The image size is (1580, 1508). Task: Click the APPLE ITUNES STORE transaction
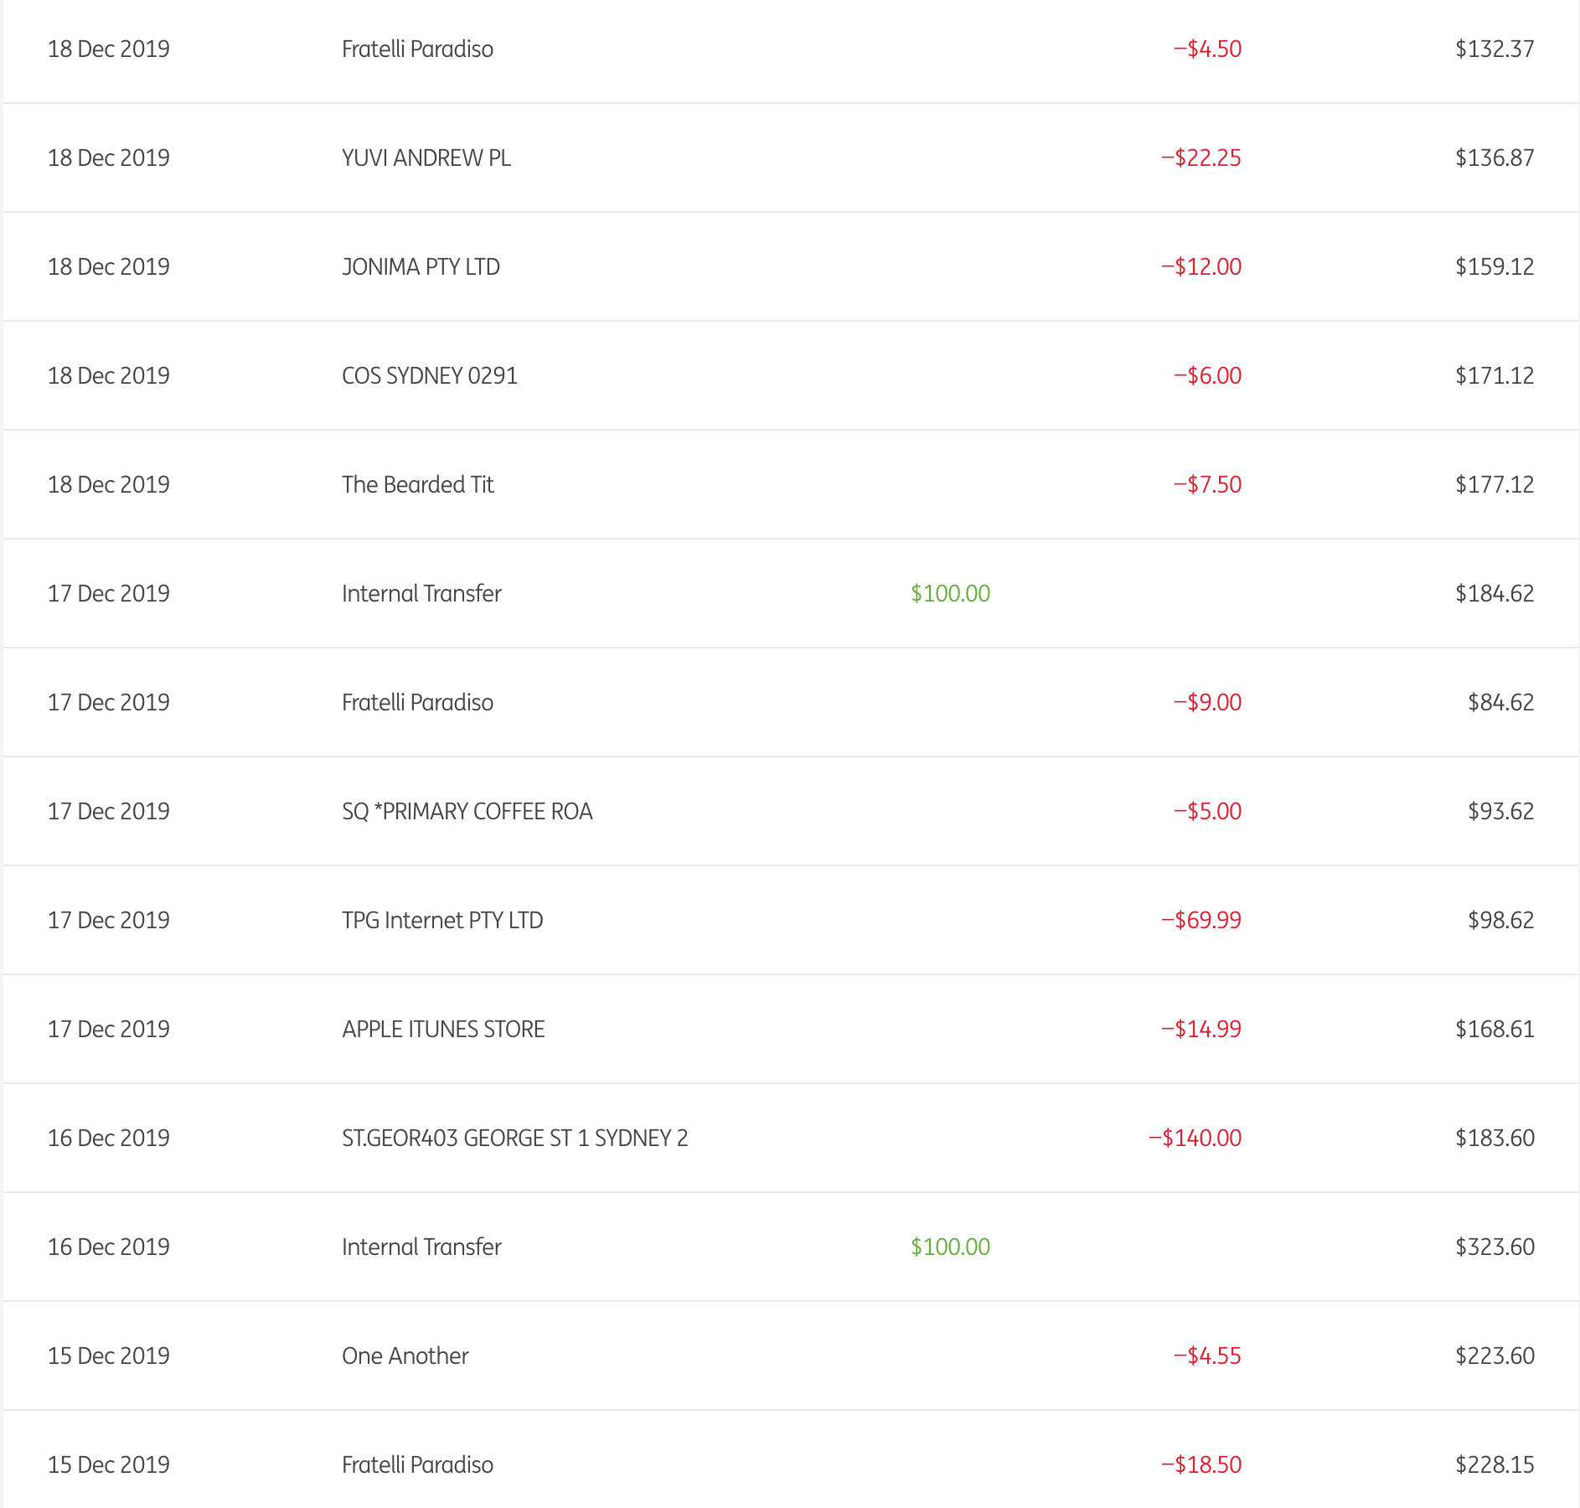(x=443, y=1030)
